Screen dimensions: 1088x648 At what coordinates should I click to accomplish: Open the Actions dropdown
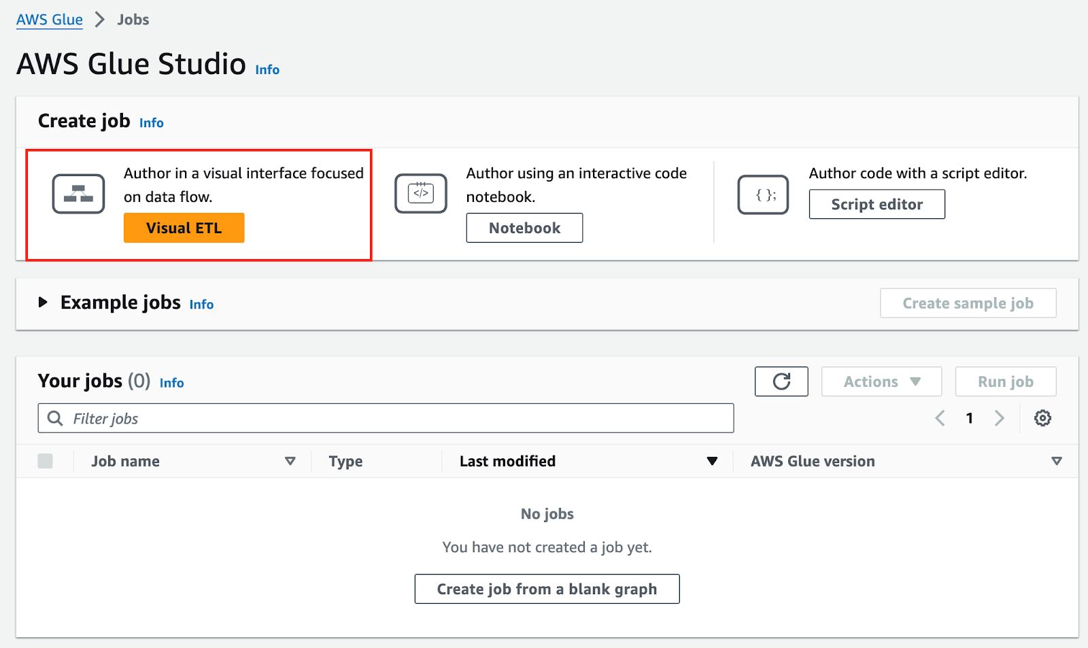click(881, 381)
